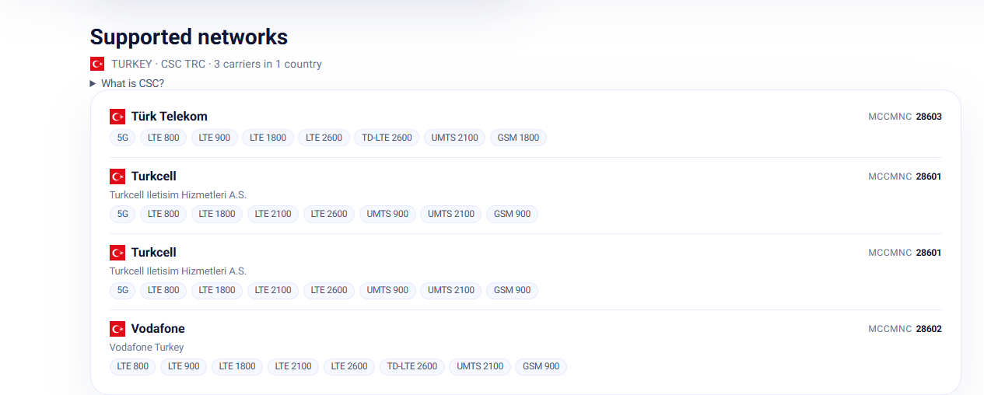Click the flag icon next to Türk Telekom

(x=117, y=117)
